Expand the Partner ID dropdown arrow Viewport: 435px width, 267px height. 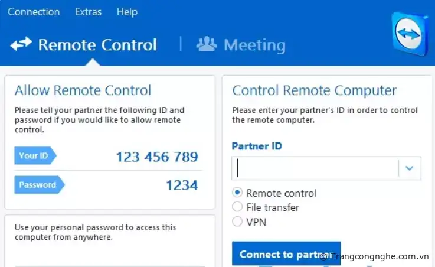[x=410, y=168]
